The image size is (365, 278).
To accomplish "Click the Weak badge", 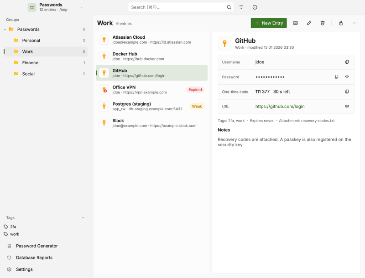I will point(197,106).
